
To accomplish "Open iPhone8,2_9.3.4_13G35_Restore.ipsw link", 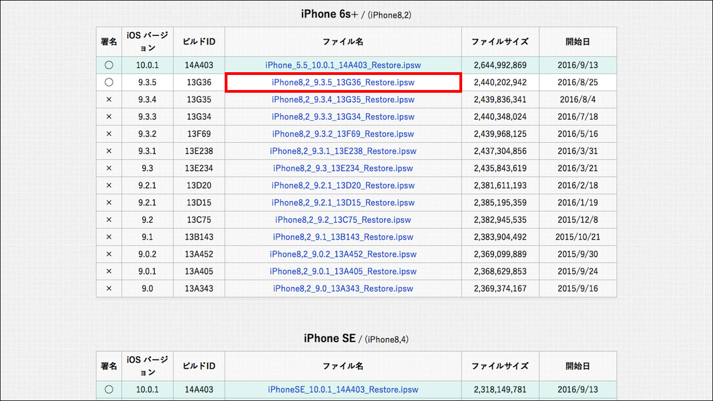I will 343,99.
